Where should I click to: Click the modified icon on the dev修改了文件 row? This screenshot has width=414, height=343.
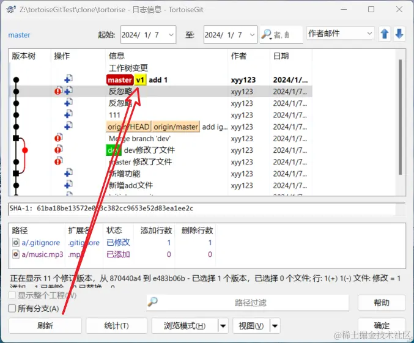[x=58, y=150]
